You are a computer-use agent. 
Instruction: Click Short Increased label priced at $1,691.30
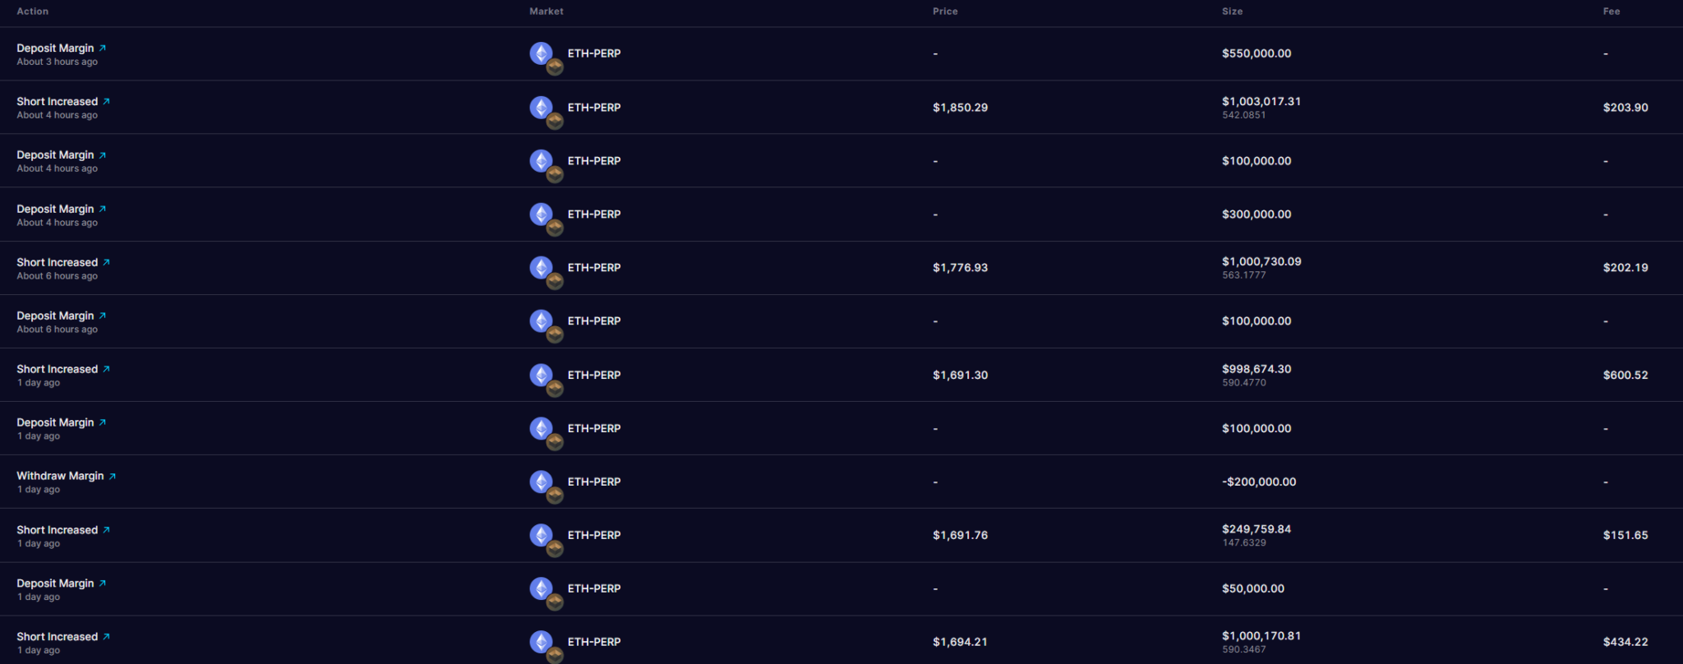point(57,369)
